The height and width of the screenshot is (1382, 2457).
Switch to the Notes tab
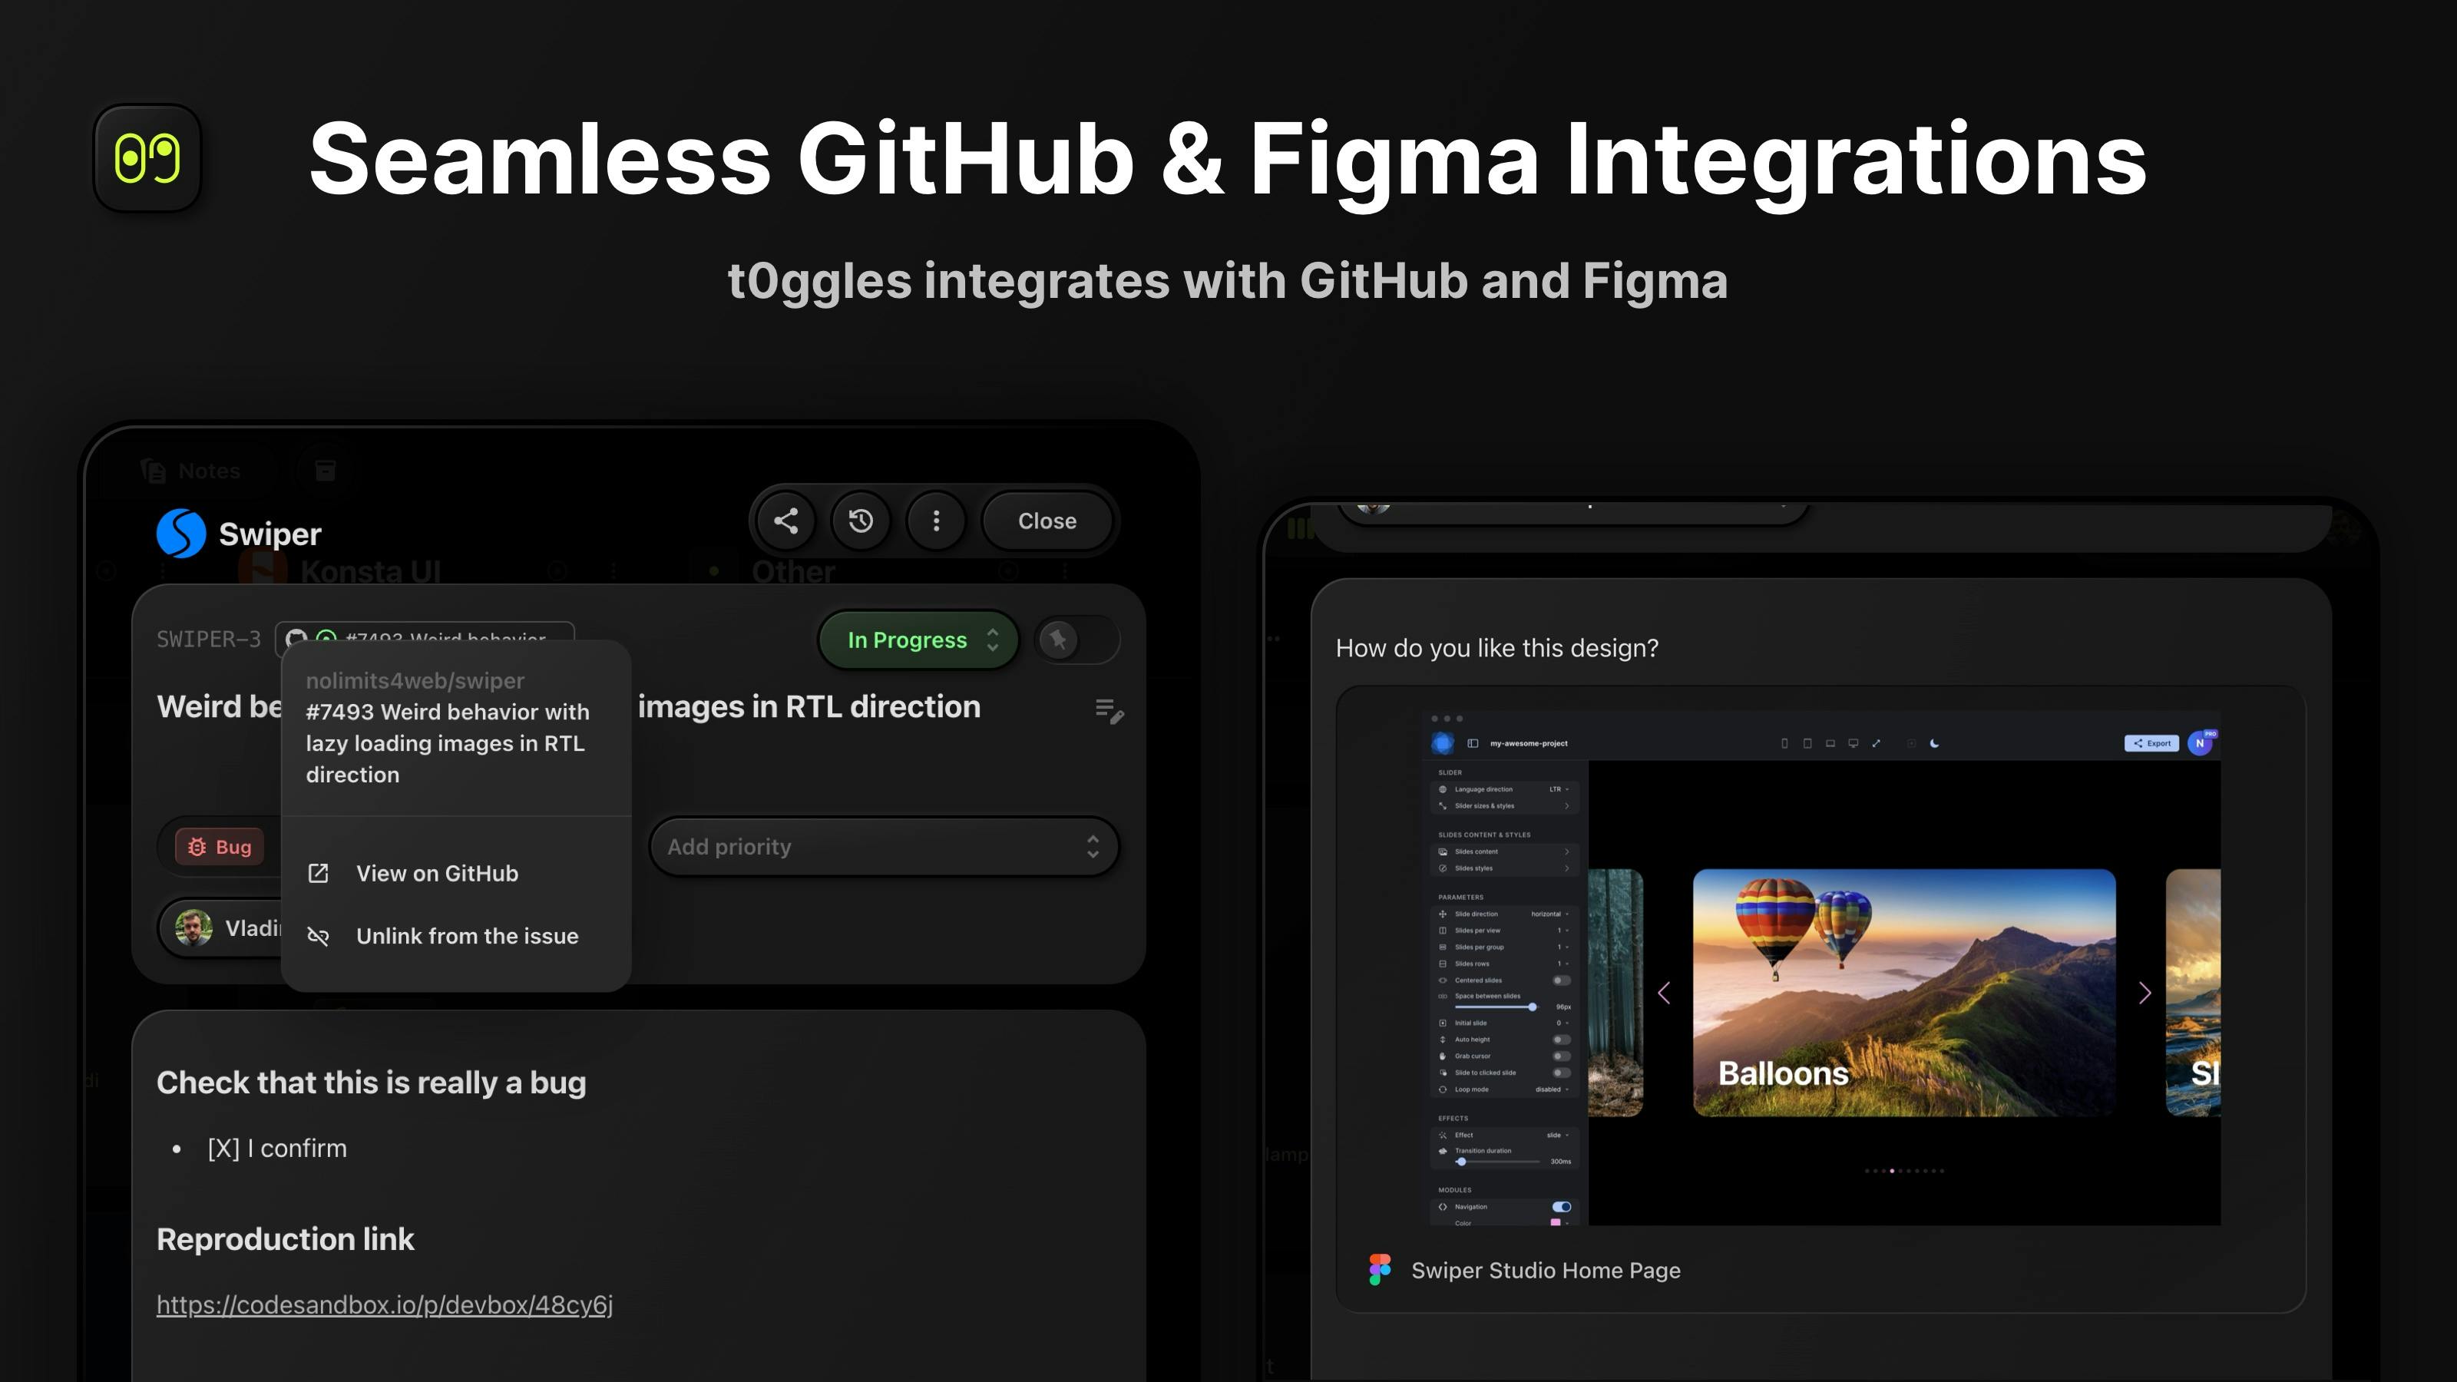coord(192,470)
